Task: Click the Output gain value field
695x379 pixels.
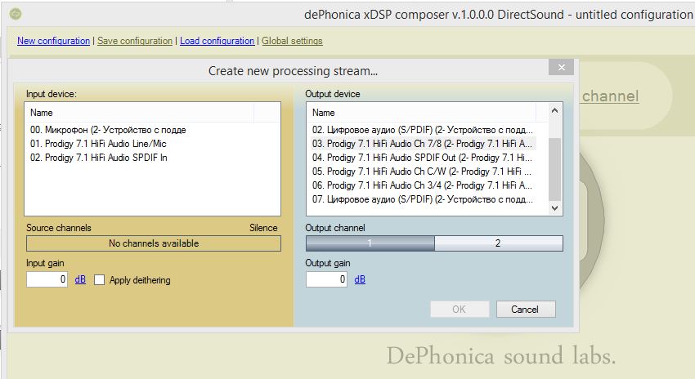Action: 326,279
